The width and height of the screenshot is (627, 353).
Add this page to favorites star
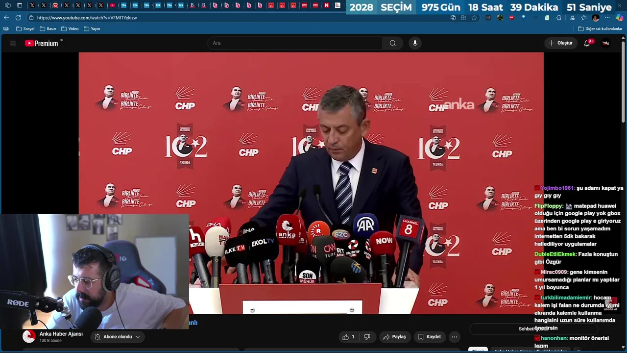(x=474, y=18)
